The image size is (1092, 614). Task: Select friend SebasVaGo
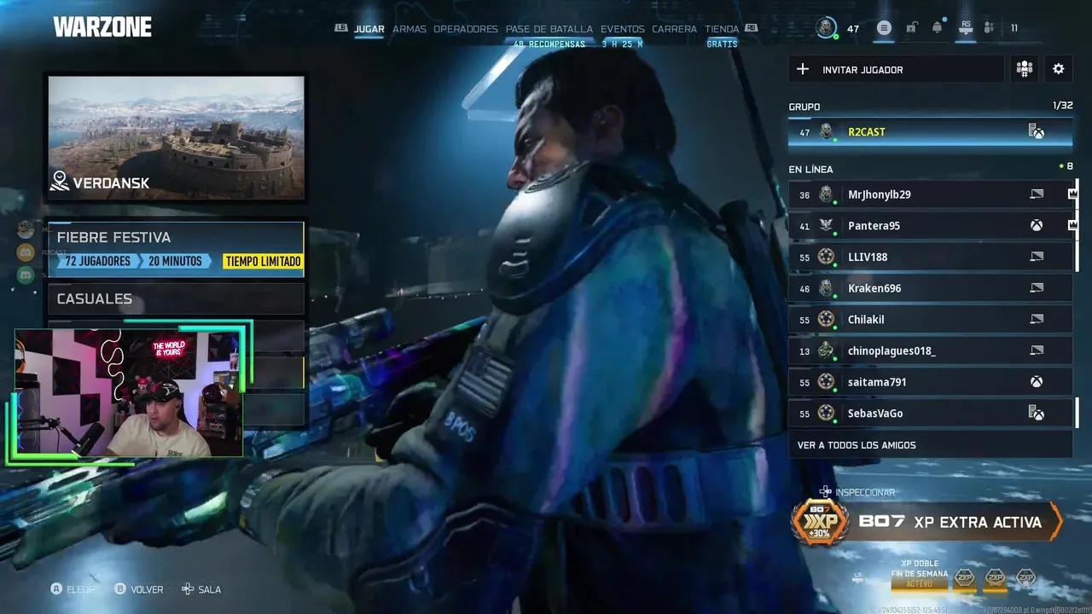(930, 414)
